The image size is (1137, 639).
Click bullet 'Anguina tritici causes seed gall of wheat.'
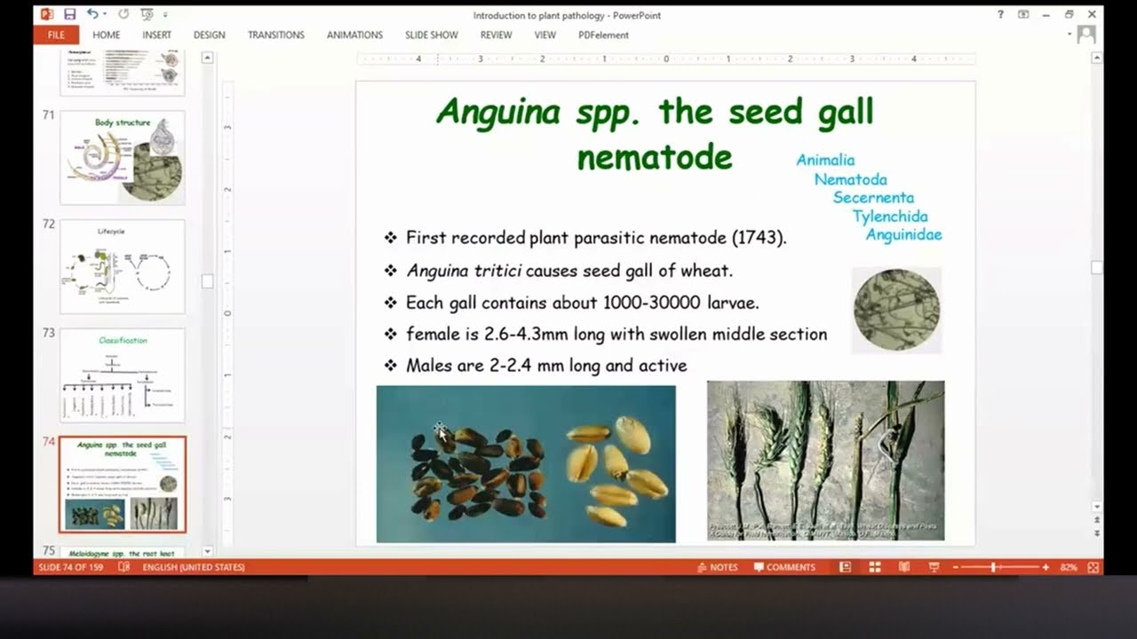tap(569, 271)
